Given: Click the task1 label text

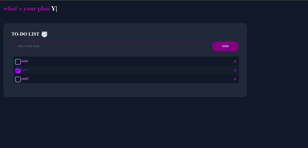Looking at the screenshot, I should tap(25, 61).
